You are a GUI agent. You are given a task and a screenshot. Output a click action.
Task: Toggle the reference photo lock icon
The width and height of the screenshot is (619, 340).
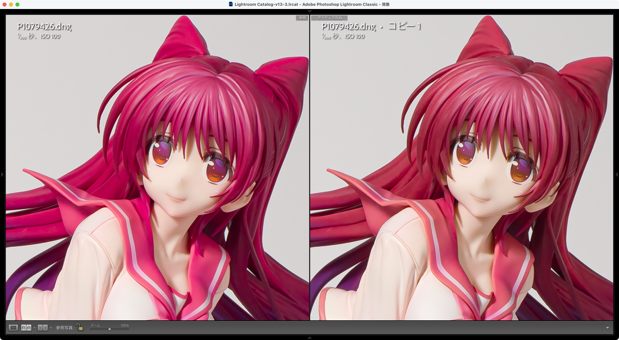80,327
